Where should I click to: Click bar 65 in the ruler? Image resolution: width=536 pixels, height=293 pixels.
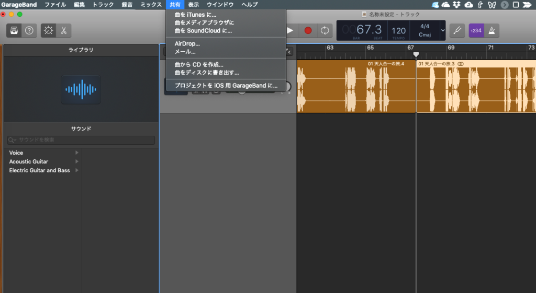370,48
